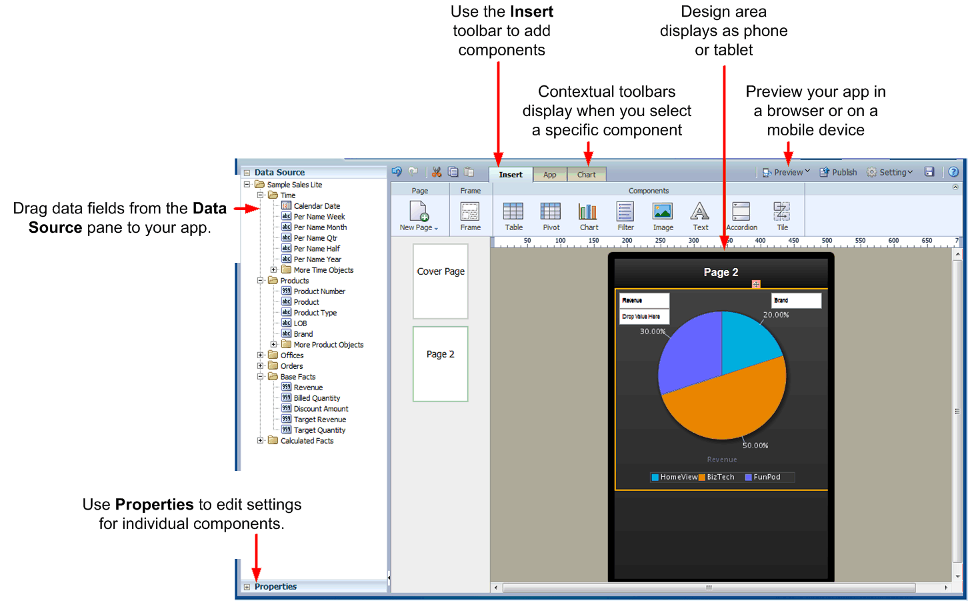The height and width of the screenshot is (601, 968).
Task: Insert a Tile component
Action: 782,216
